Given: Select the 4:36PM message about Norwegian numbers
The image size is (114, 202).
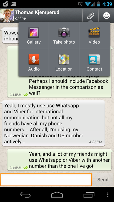Looking at the screenshot, I should coord(53,123).
